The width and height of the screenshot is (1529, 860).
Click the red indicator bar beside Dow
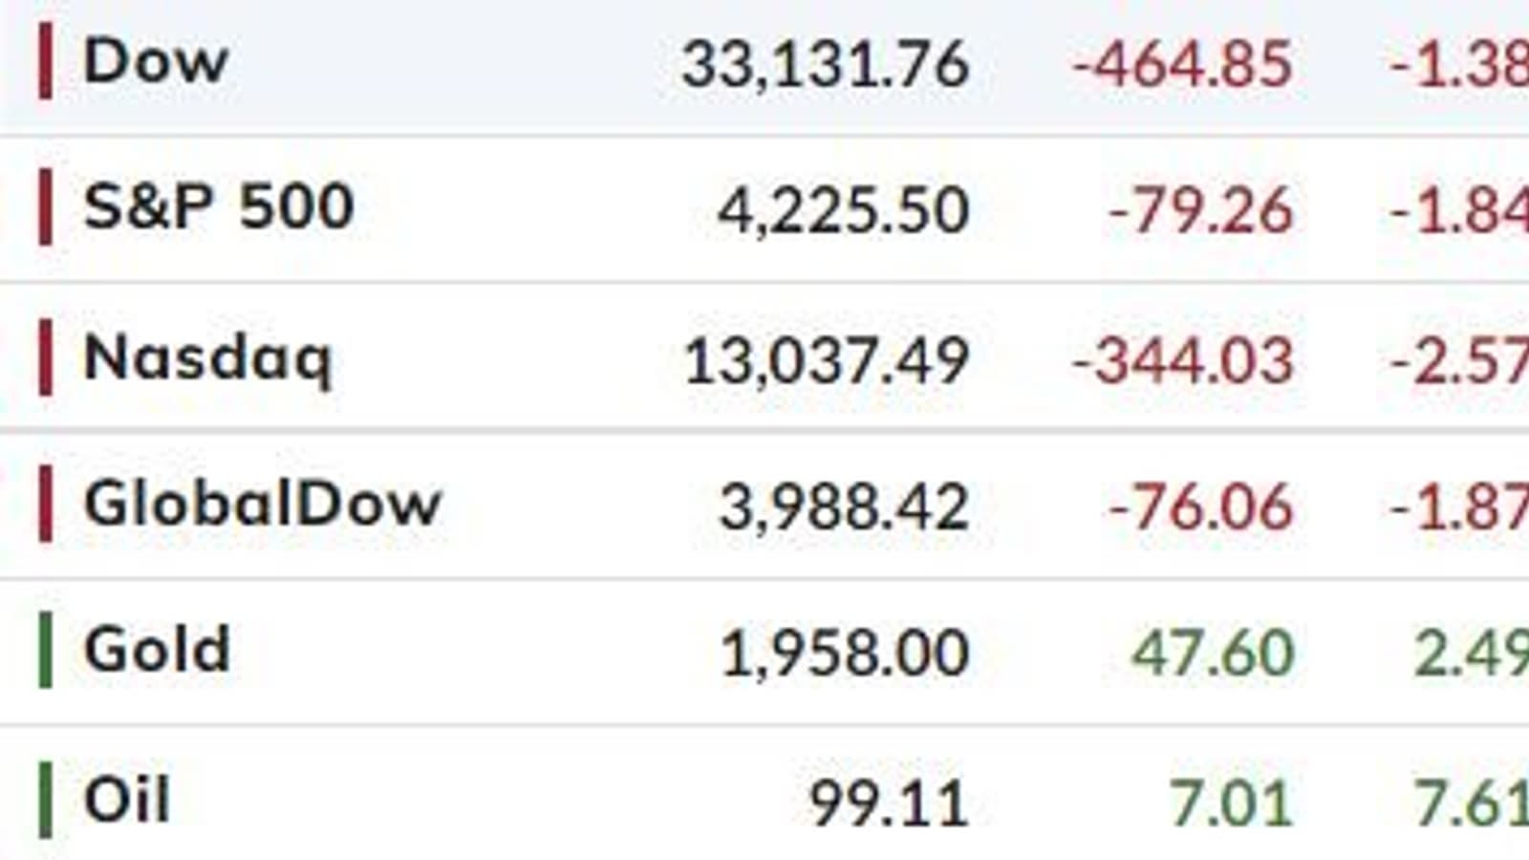45,62
